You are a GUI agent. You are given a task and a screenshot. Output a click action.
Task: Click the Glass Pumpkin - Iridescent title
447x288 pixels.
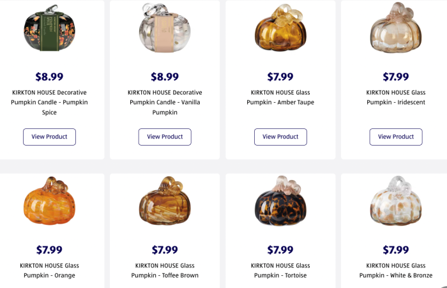coord(395,97)
